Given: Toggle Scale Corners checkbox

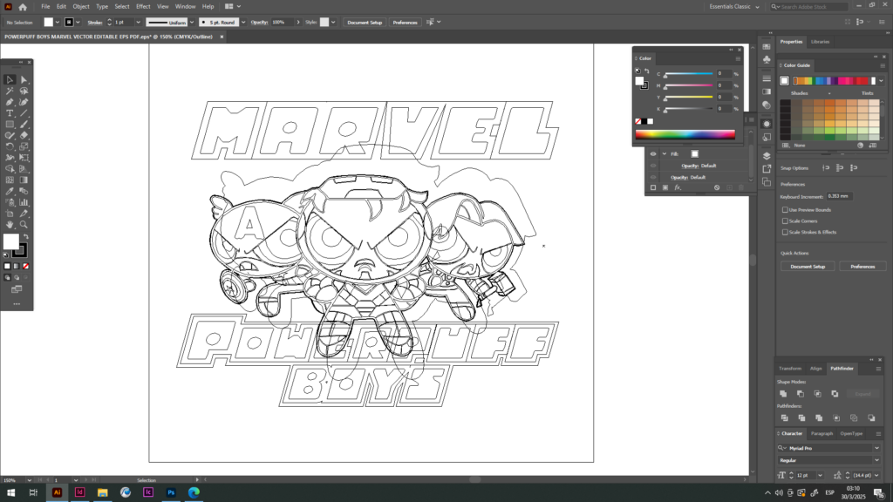Looking at the screenshot, I should [x=785, y=220].
